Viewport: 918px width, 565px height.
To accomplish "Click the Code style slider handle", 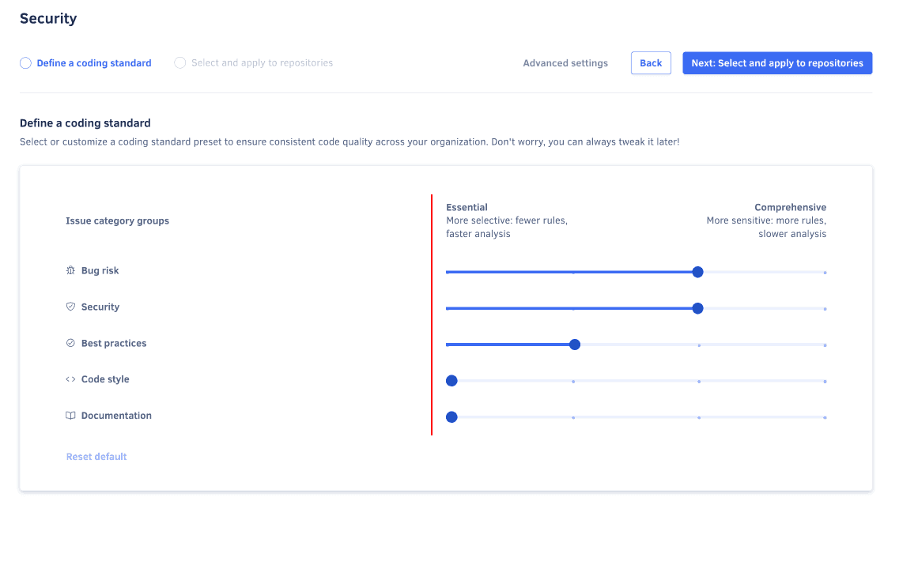I will [451, 381].
